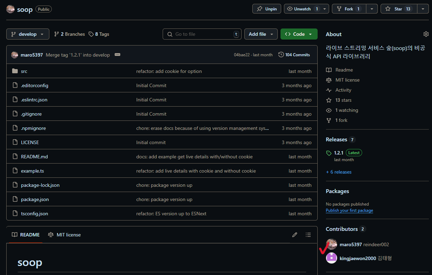Click the src folder icon

click(x=15, y=71)
